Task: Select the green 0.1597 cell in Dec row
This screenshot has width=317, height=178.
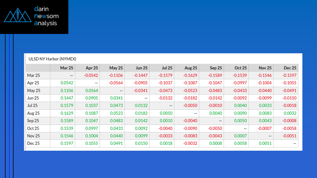Action: click(67, 143)
